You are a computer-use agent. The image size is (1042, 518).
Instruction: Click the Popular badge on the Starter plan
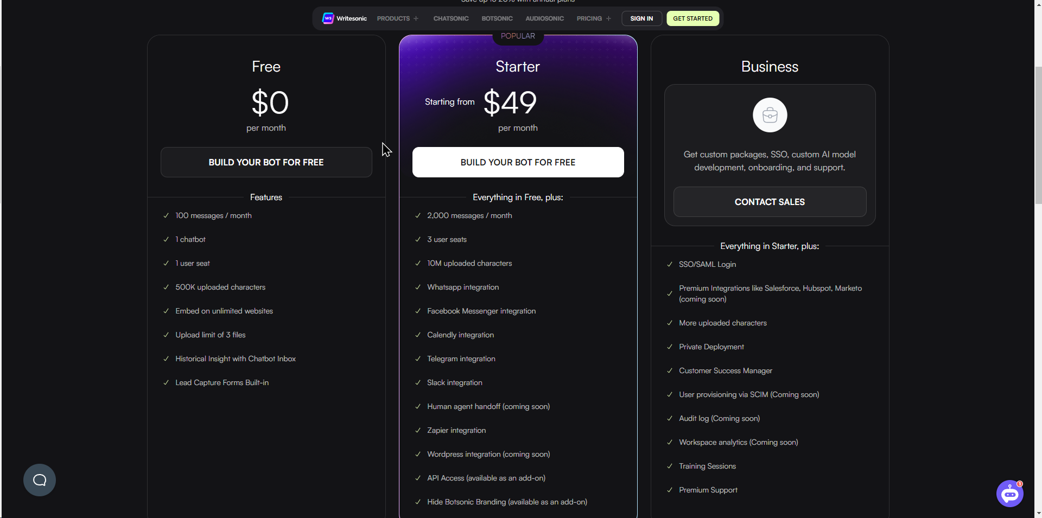(518, 36)
